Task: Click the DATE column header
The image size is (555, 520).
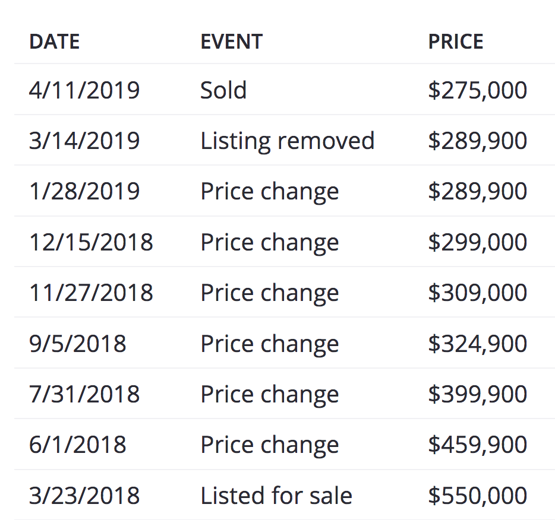Action: click(54, 42)
